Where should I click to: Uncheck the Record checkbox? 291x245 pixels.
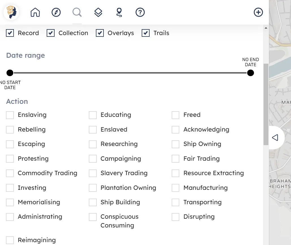click(10, 33)
